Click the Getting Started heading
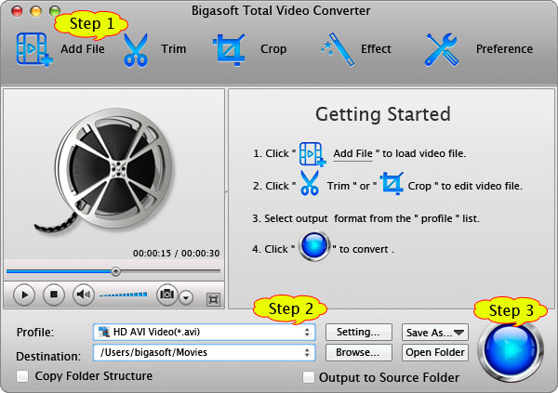Viewport: 558px width, 393px height. [x=383, y=114]
